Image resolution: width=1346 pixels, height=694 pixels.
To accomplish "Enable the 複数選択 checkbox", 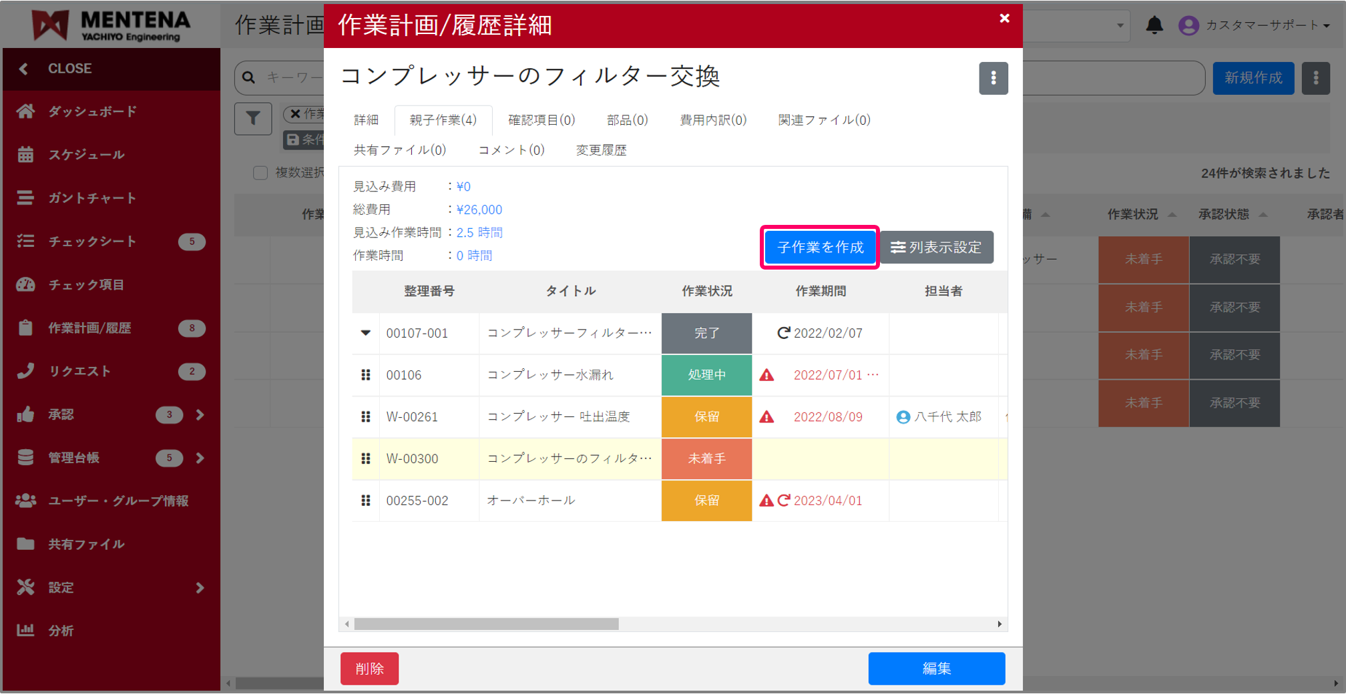I will click(x=260, y=173).
